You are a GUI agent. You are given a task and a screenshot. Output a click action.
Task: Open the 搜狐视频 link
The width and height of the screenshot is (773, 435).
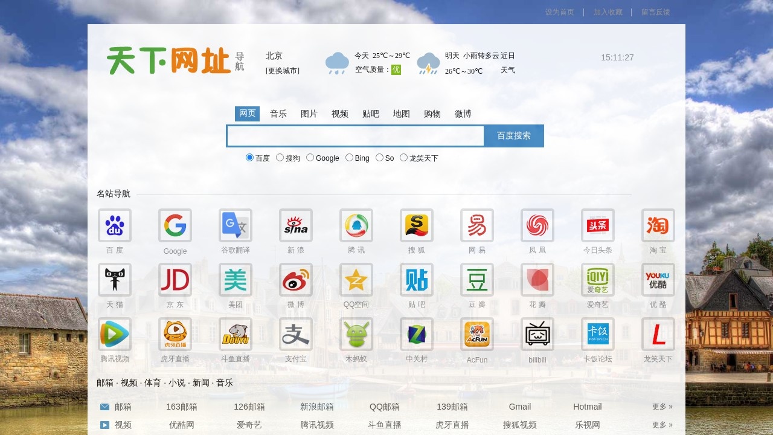pos(520,425)
